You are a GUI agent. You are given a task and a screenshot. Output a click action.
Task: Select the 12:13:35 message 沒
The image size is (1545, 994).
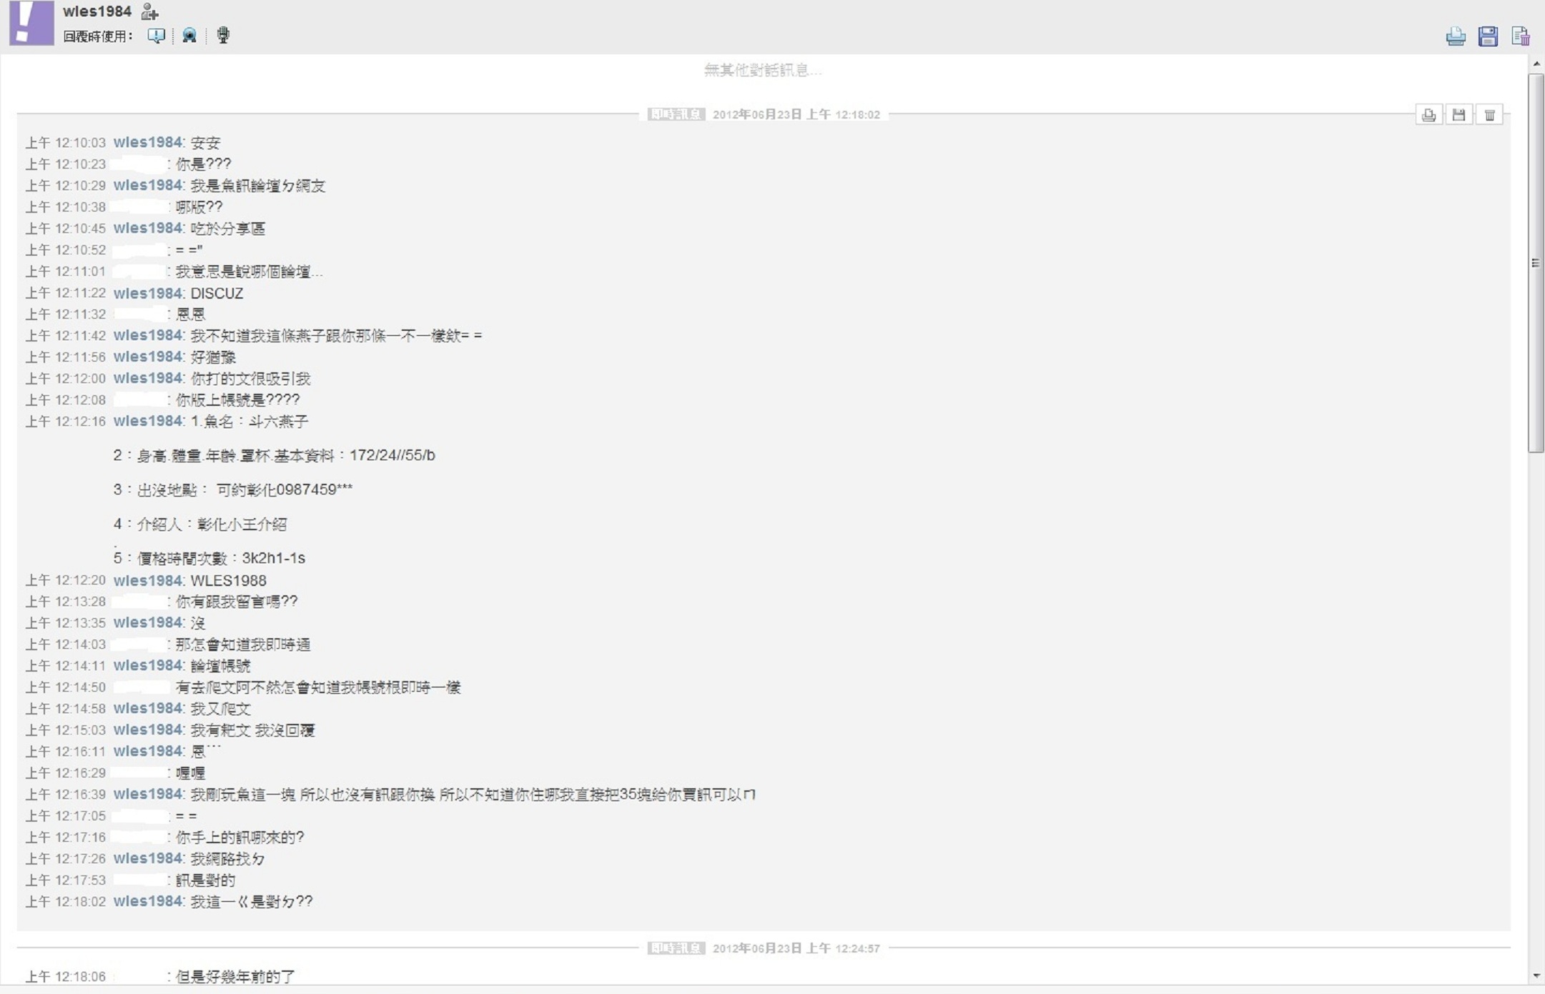[x=197, y=623]
